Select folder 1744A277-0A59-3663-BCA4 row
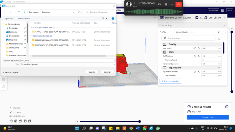This screenshot has height=132, width=235. pos(72,32)
